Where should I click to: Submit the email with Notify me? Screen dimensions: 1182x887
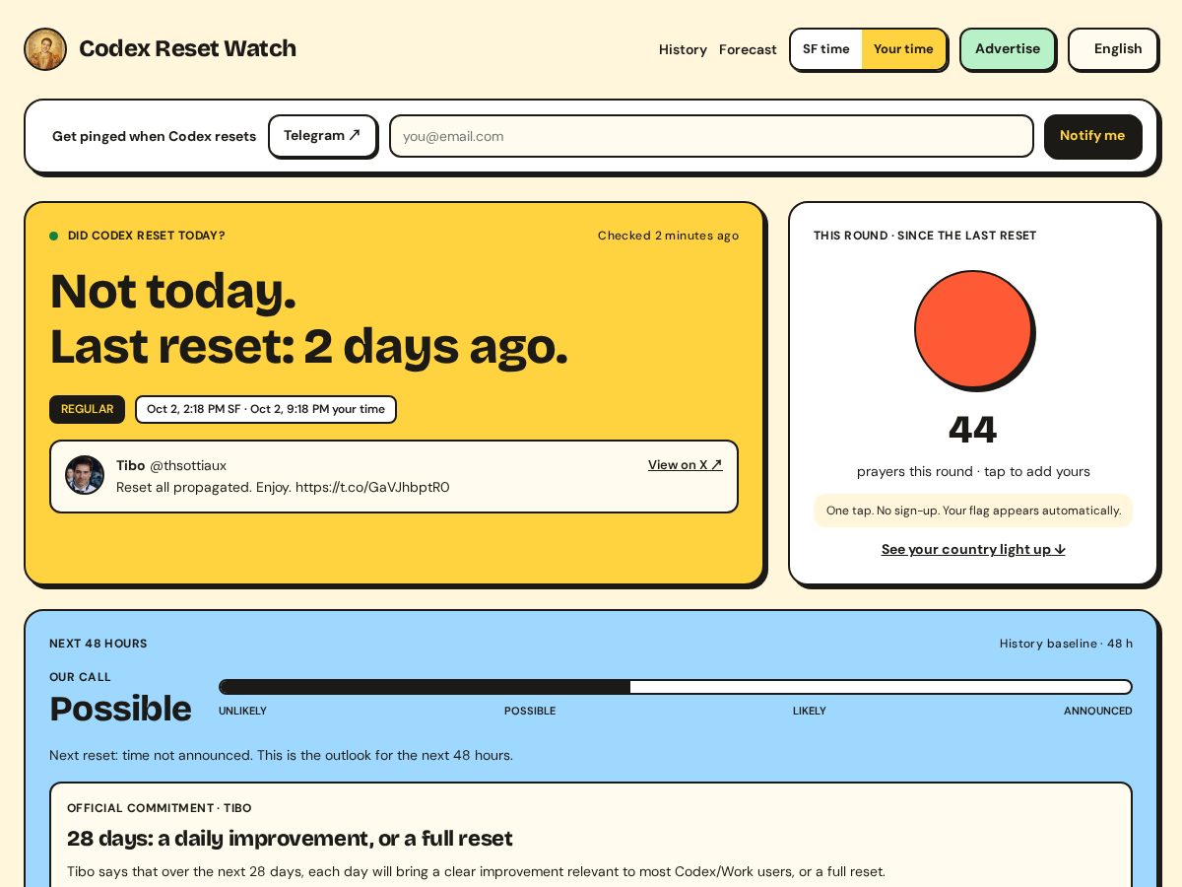tap(1093, 136)
